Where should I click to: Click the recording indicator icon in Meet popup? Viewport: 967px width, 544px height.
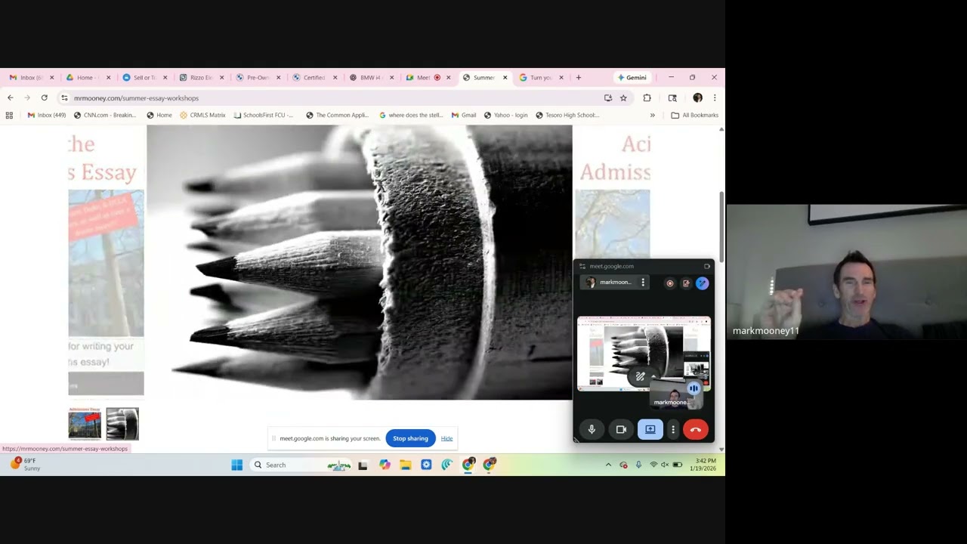(669, 283)
